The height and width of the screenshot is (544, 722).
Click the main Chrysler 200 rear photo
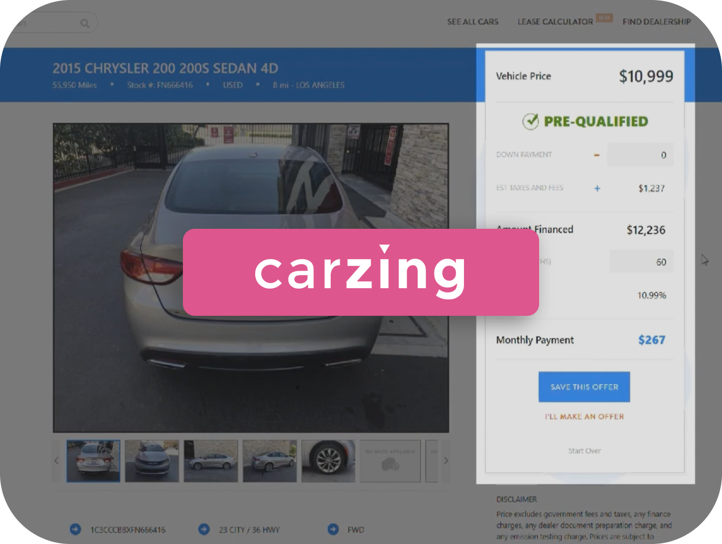click(x=251, y=169)
